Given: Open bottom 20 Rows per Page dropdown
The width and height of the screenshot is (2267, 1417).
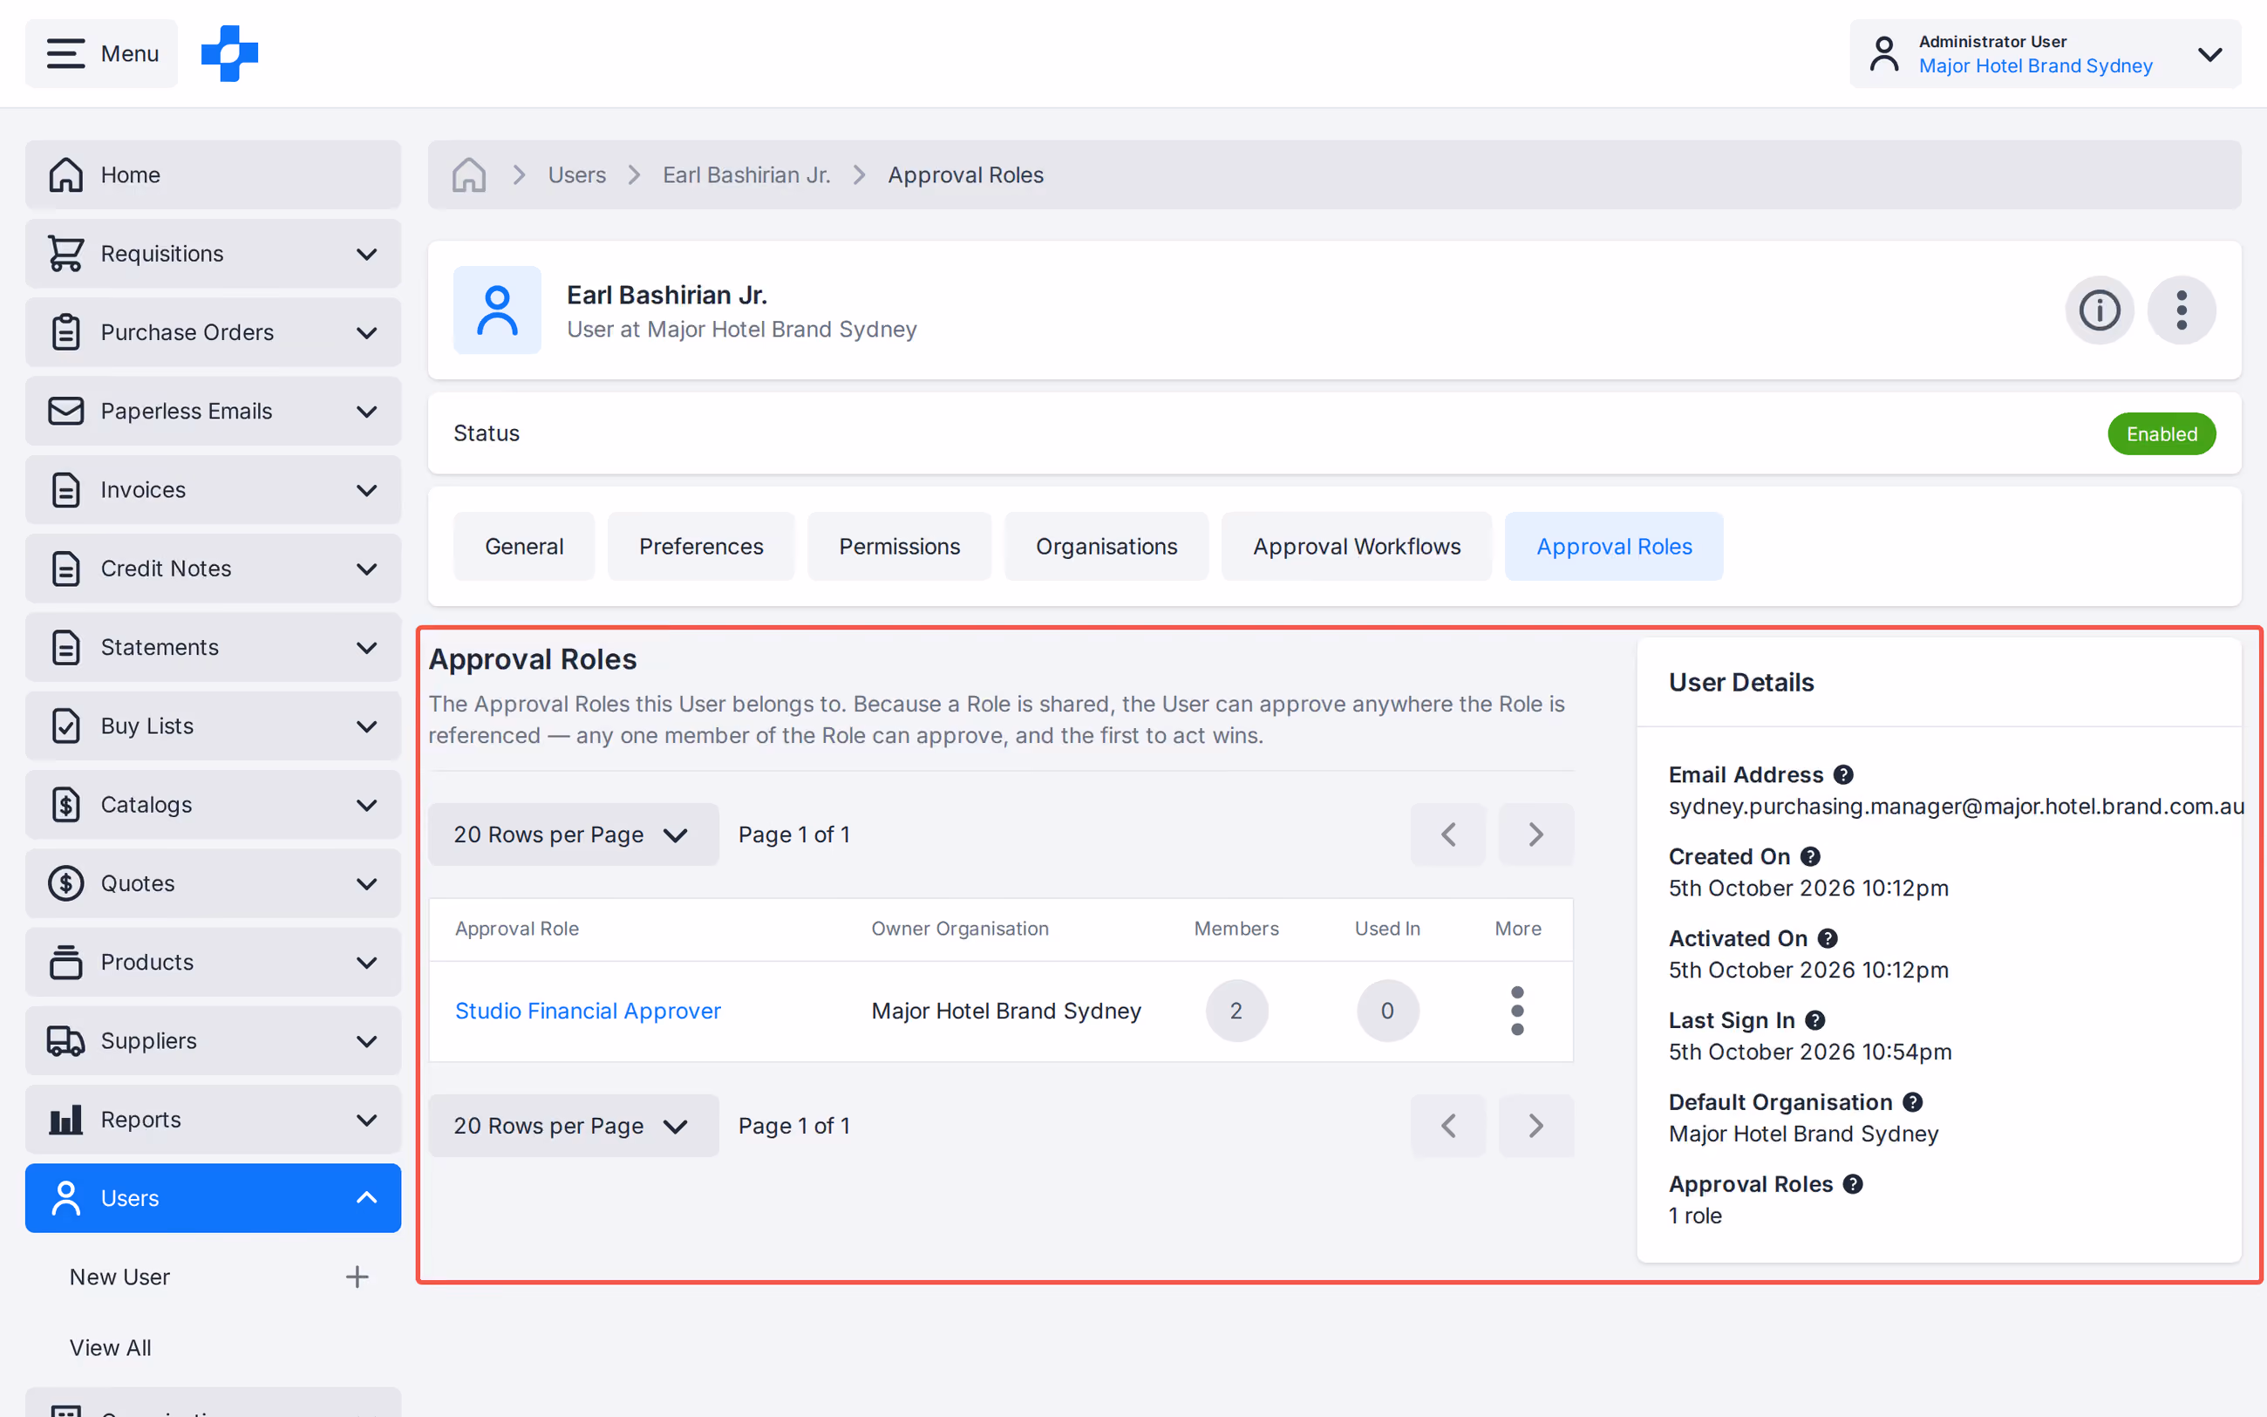Looking at the screenshot, I should point(574,1126).
